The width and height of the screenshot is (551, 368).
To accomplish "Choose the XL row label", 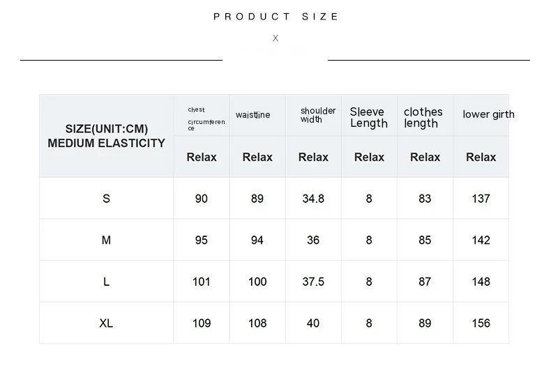I will pos(106,323).
